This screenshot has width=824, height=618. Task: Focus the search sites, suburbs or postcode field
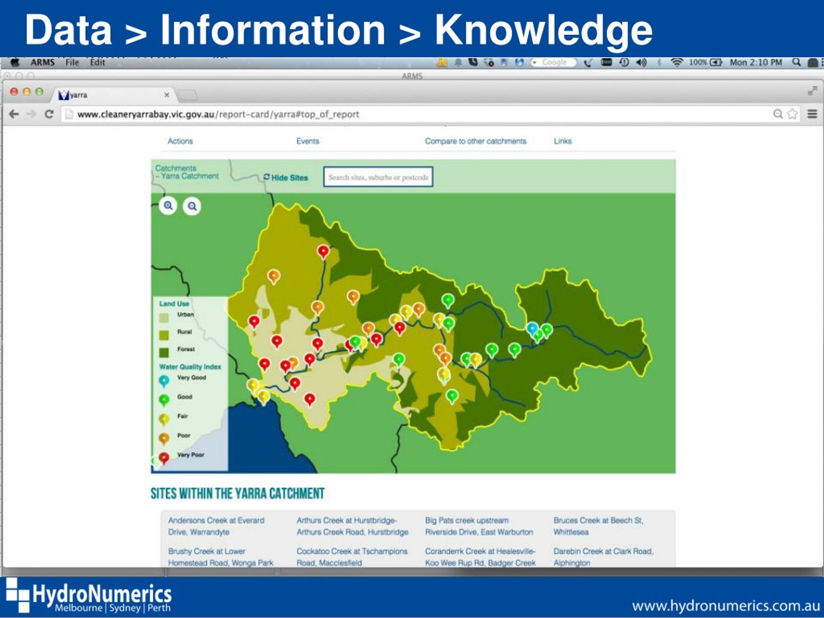[378, 177]
